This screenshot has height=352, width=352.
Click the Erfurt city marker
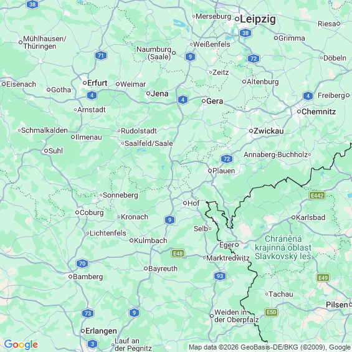(85, 83)
